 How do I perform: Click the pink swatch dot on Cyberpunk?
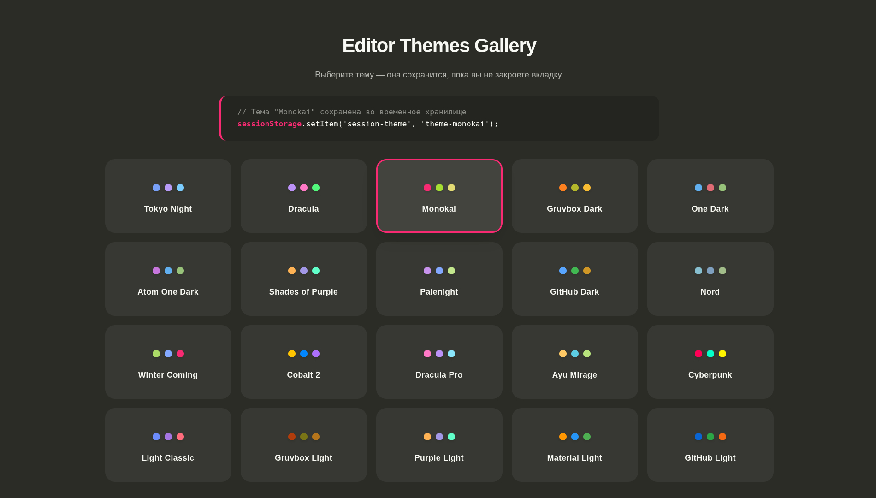[698, 354]
